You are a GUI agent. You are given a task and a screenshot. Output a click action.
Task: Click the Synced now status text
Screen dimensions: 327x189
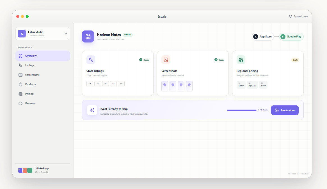[x=301, y=16]
